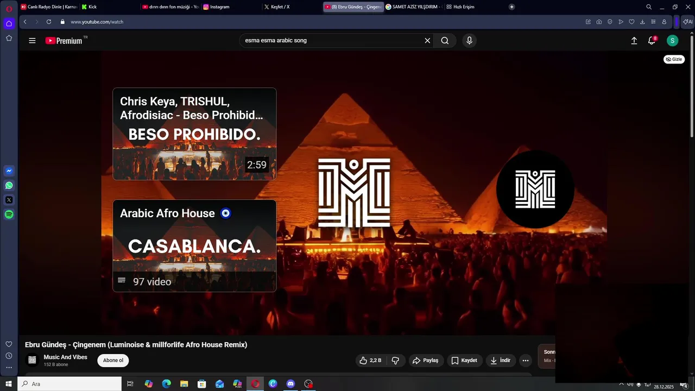Click the Windows Ara search box
The height and width of the screenshot is (391, 695).
(x=69, y=384)
